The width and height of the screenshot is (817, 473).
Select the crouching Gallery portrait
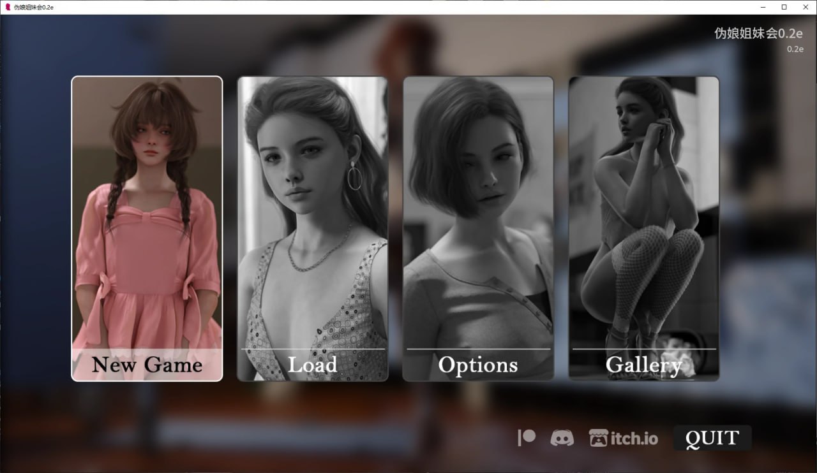tap(643, 210)
